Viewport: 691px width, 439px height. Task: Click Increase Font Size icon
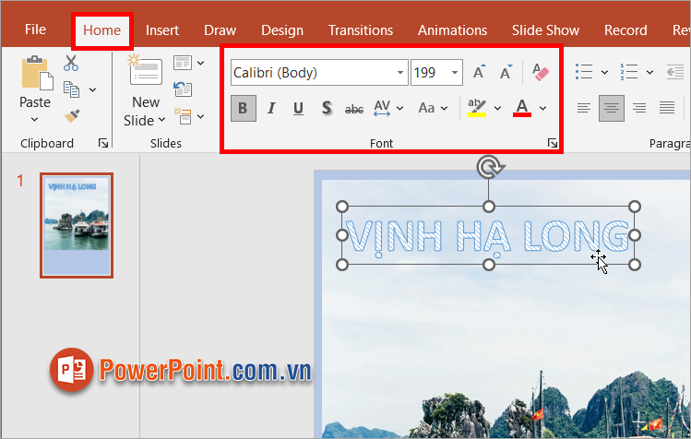tap(479, 72)
